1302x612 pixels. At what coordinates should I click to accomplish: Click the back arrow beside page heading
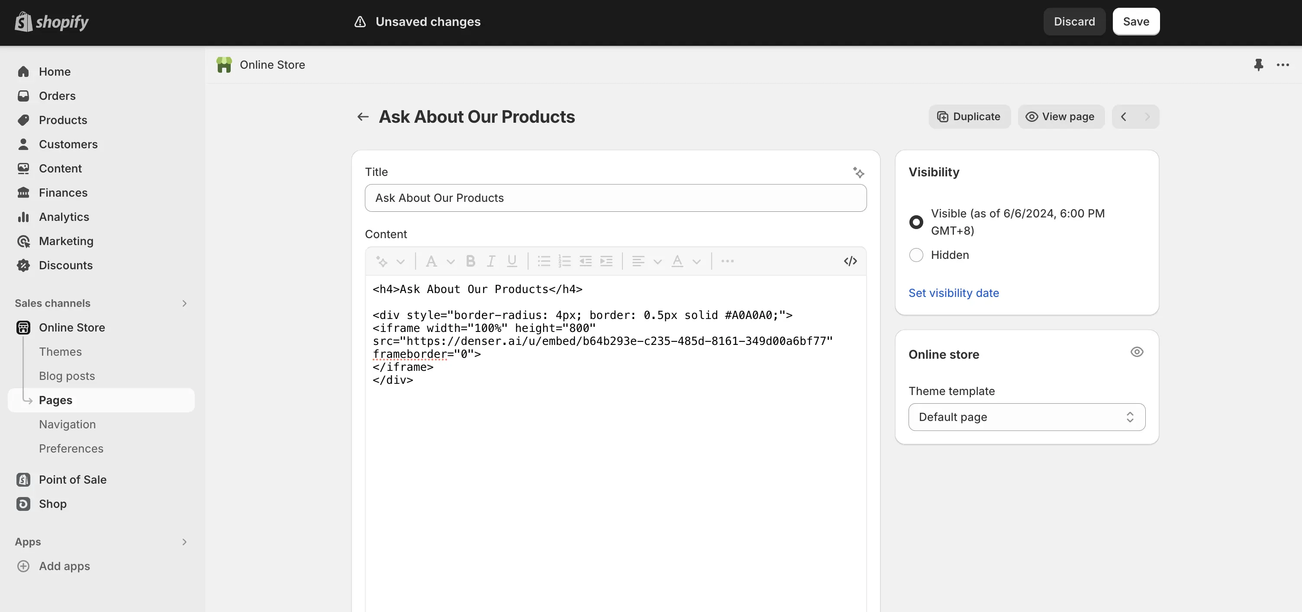coord(362,117)
